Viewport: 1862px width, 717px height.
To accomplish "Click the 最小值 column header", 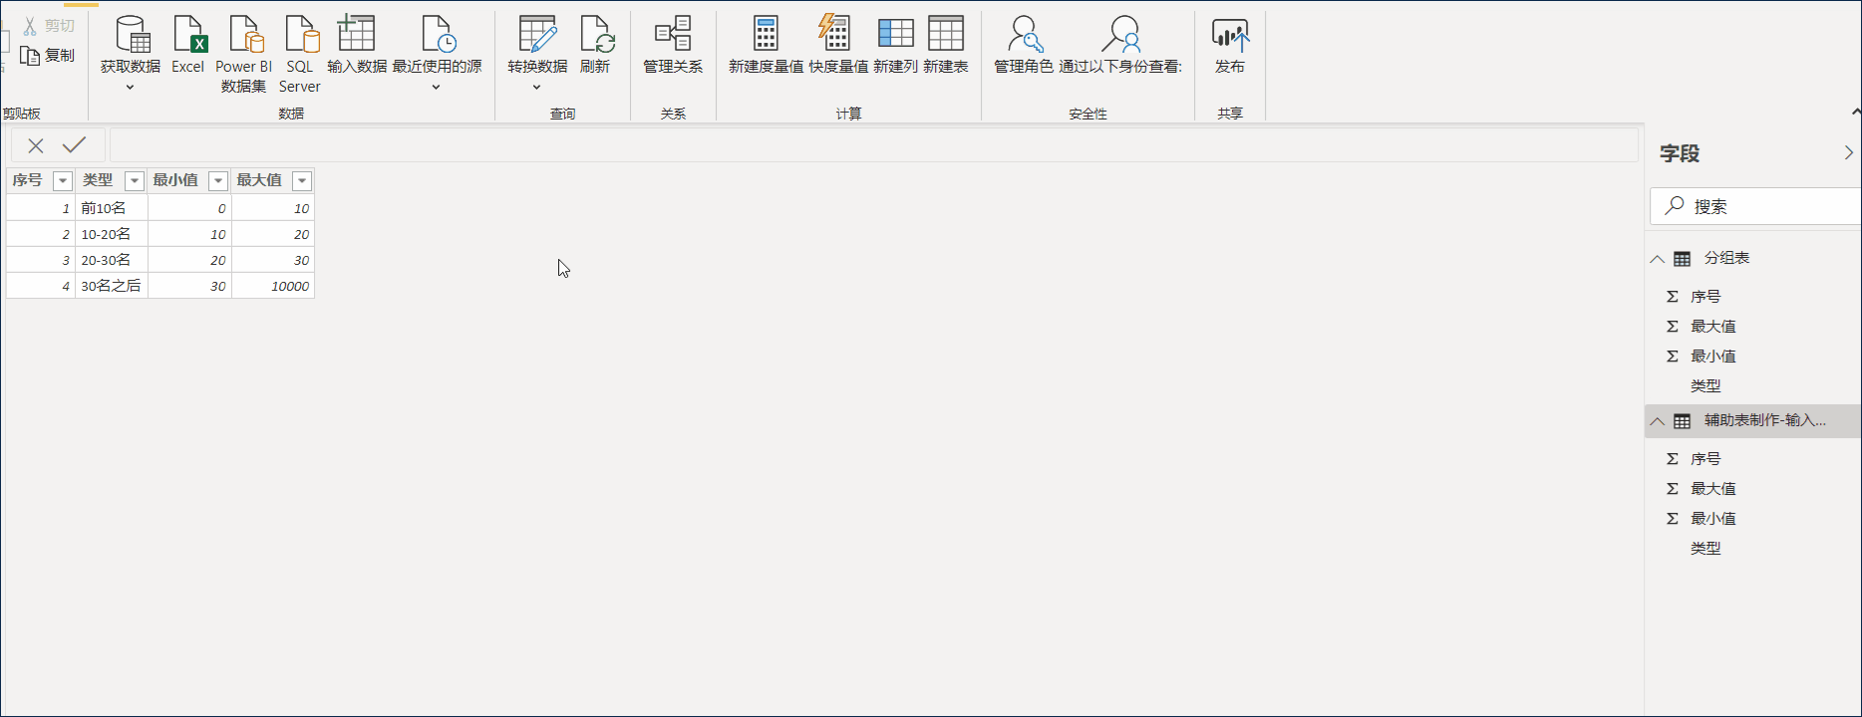I will 175,180.
